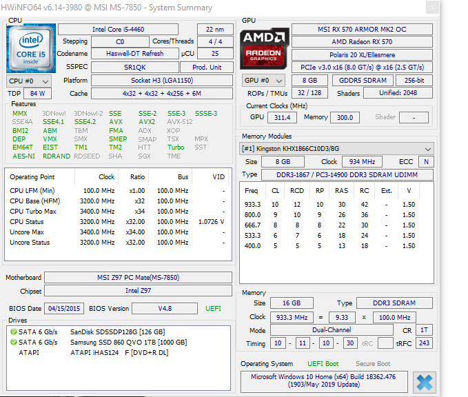Click the AMD Radeon RX 570 field

(x=362, y=42)
